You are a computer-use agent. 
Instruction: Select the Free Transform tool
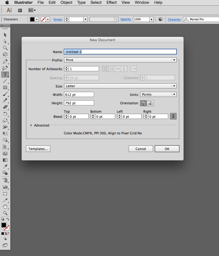[x=5, y=133]
